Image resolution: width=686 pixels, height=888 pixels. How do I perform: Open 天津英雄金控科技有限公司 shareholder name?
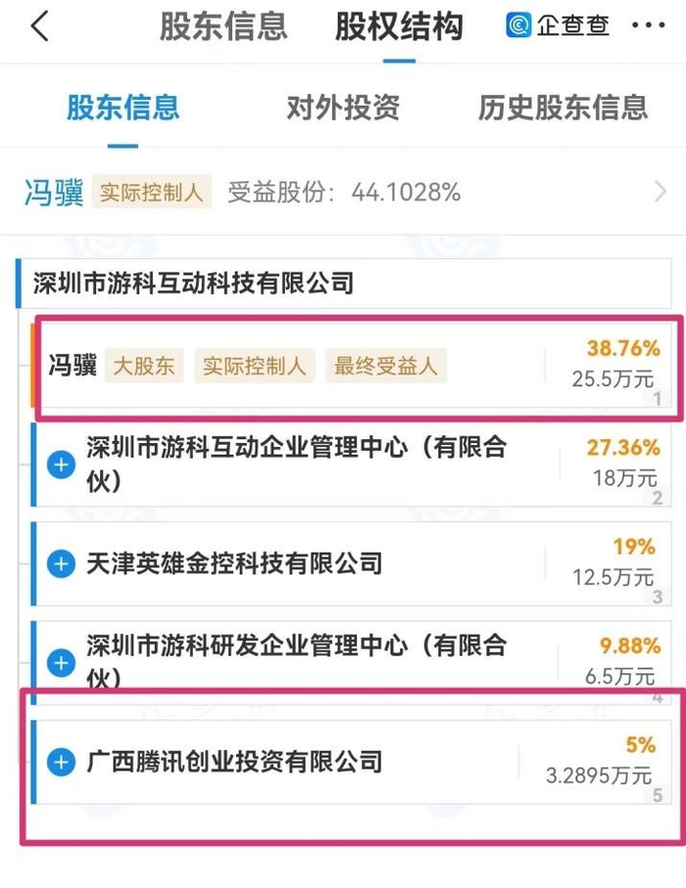(234, 564)
